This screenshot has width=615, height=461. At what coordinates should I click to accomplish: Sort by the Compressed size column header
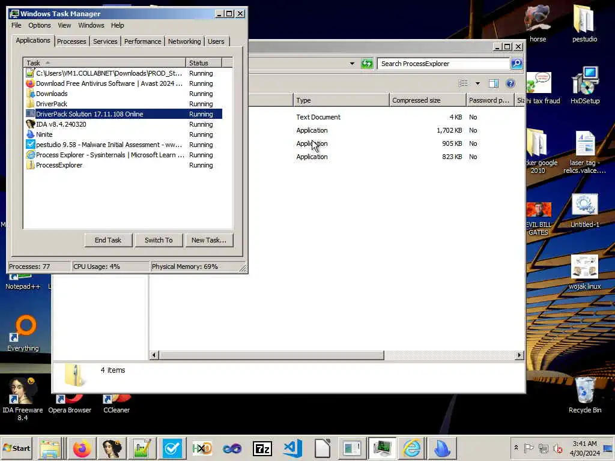428,100
